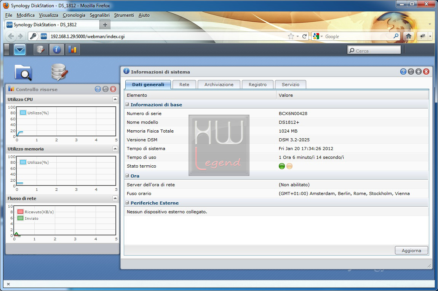438x291 pixels.
Task: Click the serial number BCK6N00428
Action: pos(293,114)
